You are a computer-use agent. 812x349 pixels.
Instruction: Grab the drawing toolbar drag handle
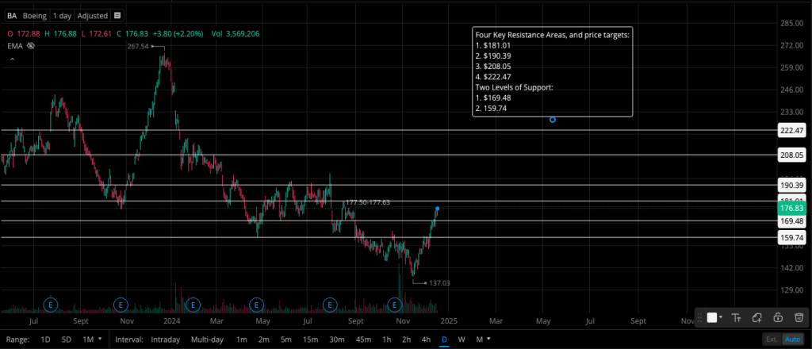click(x=699, y=317)
